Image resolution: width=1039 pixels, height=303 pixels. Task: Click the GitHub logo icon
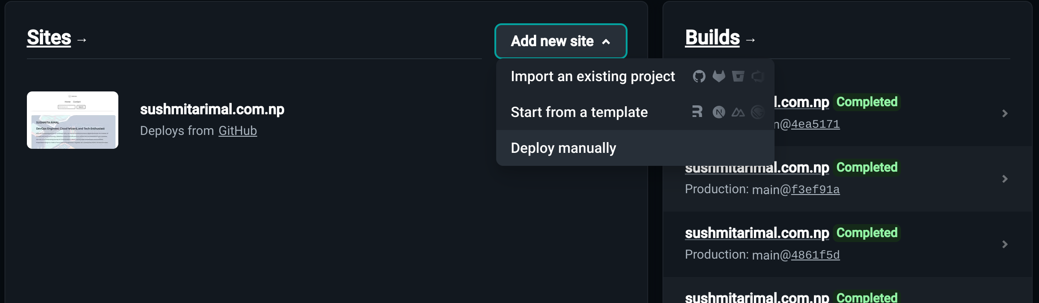click(699, 76)
